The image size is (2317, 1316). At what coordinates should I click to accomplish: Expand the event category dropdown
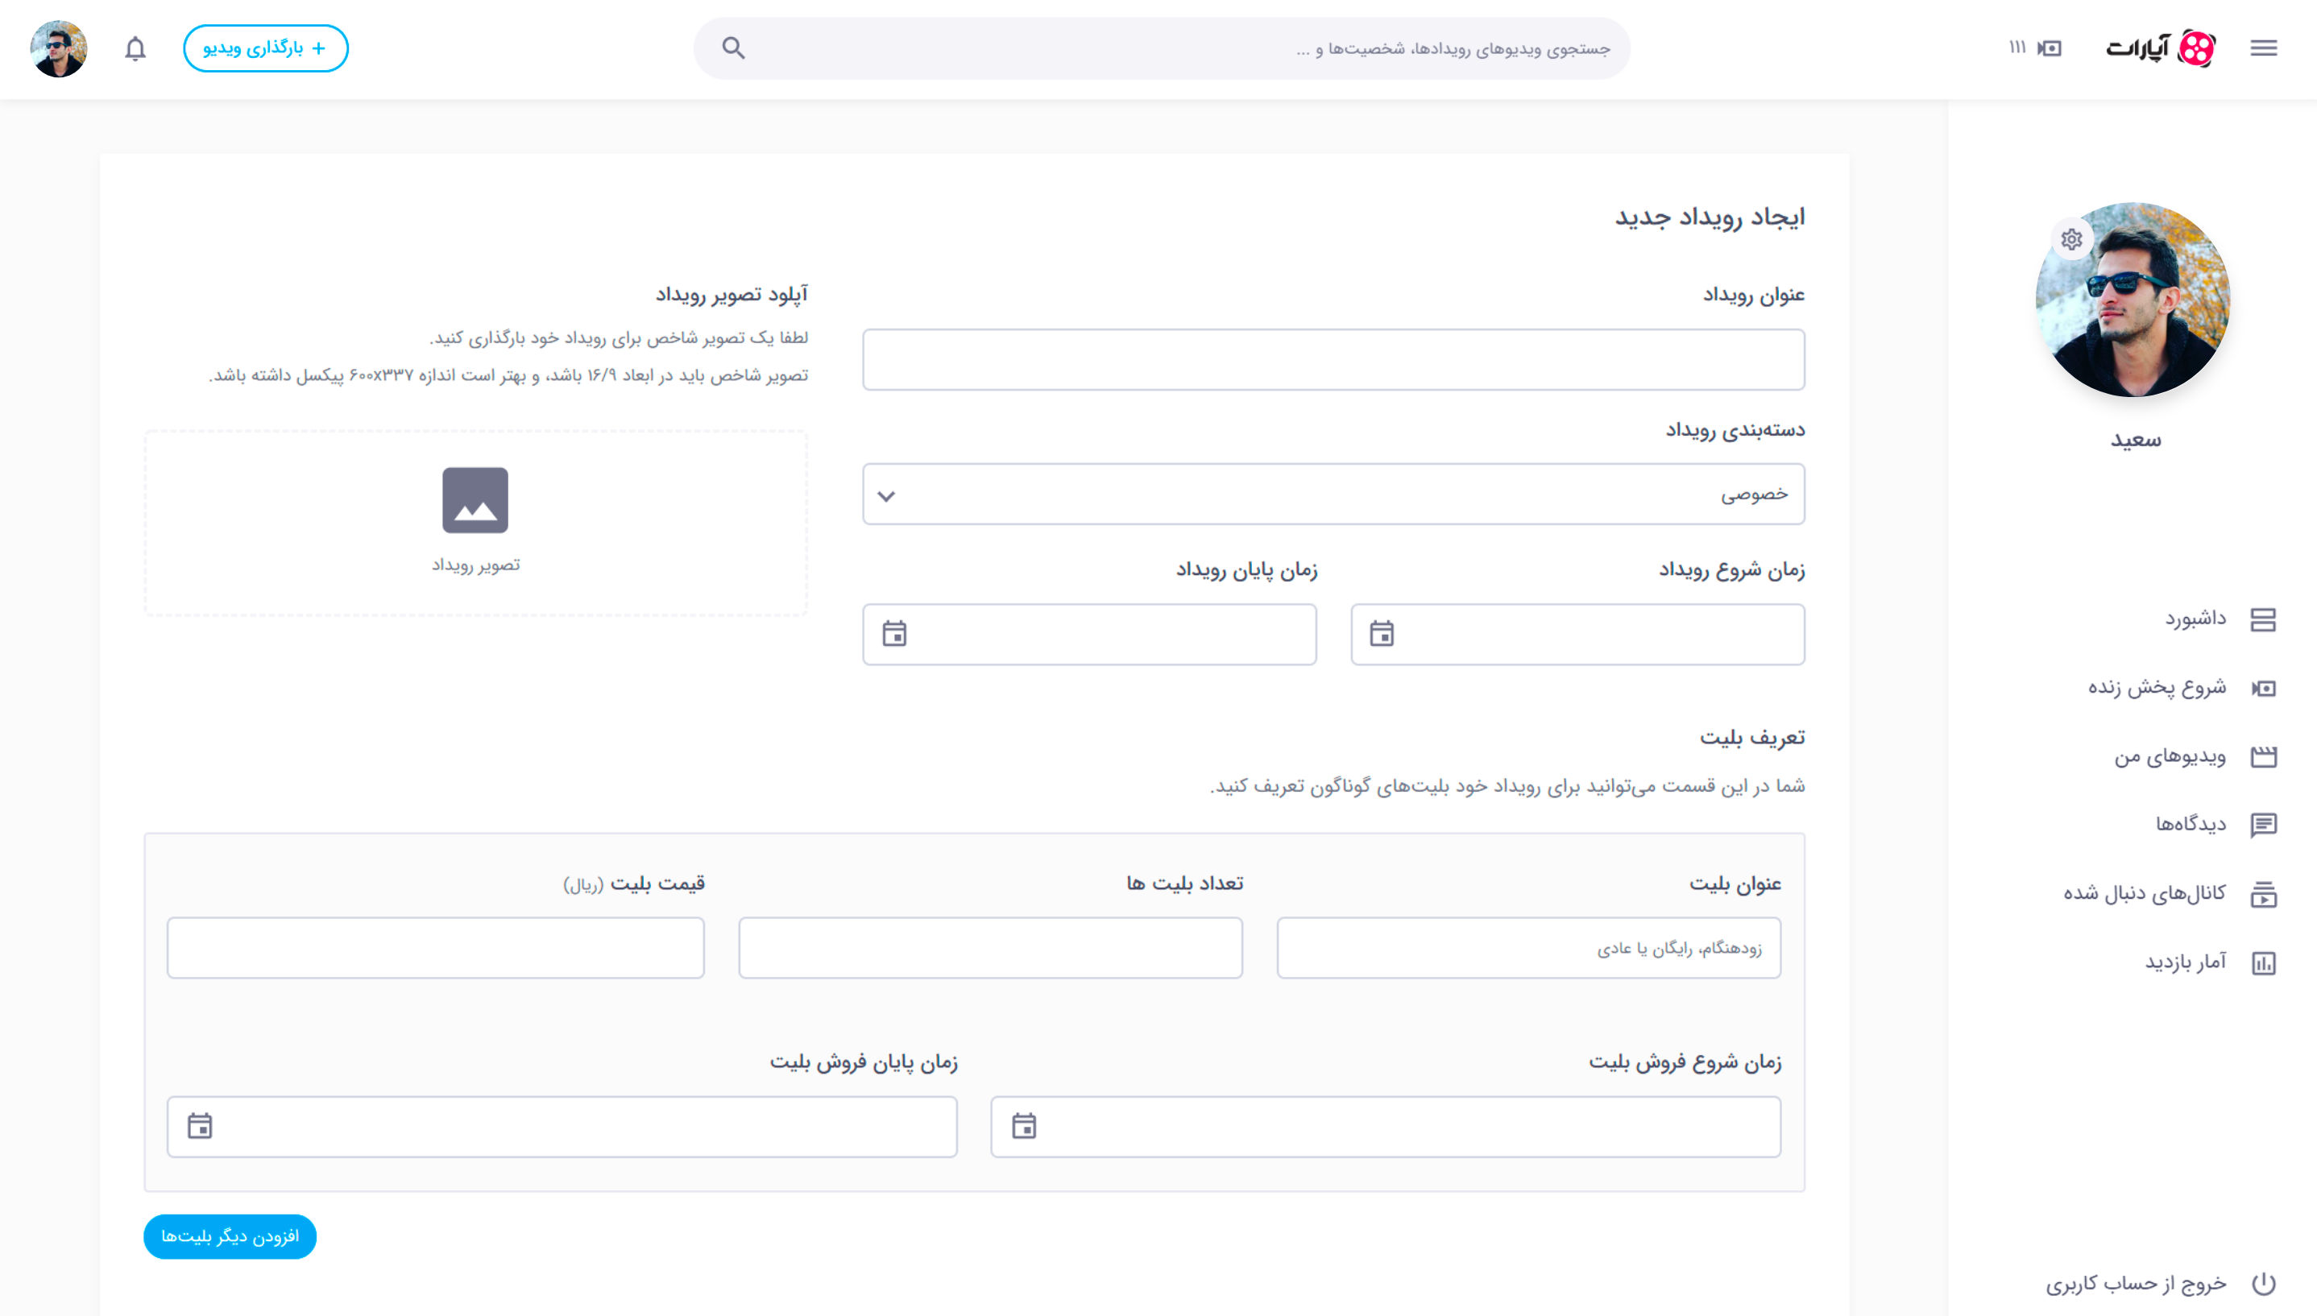point(886,495)
